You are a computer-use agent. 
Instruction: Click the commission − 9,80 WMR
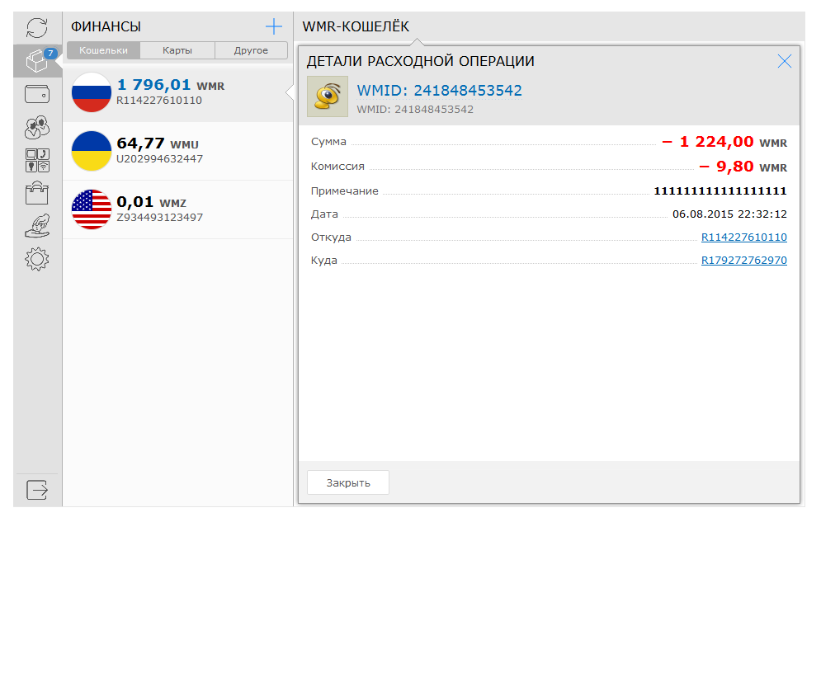(x=743, y=167)
